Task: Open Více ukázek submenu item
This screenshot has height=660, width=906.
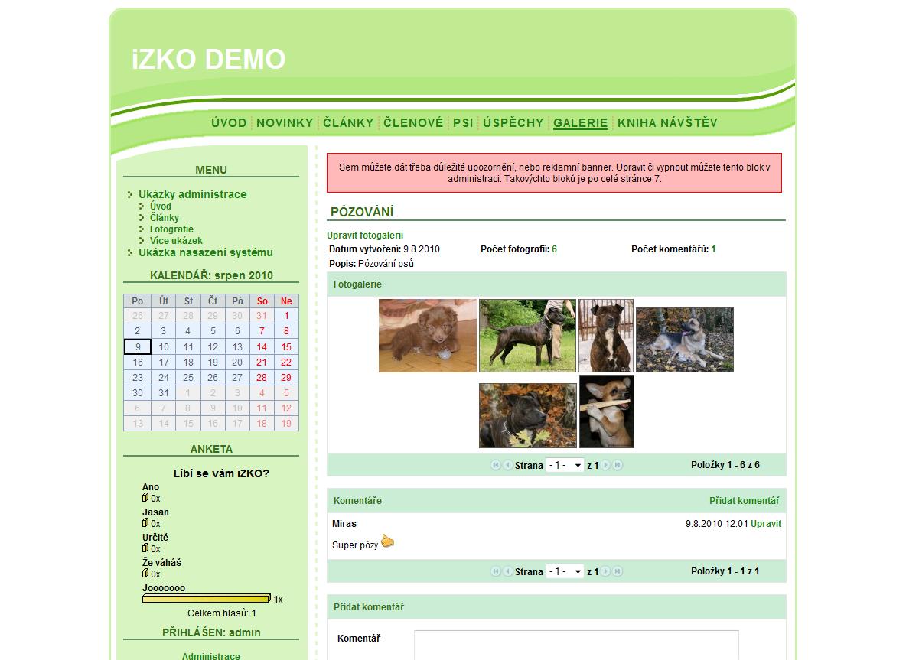Action: coord(176,241)
